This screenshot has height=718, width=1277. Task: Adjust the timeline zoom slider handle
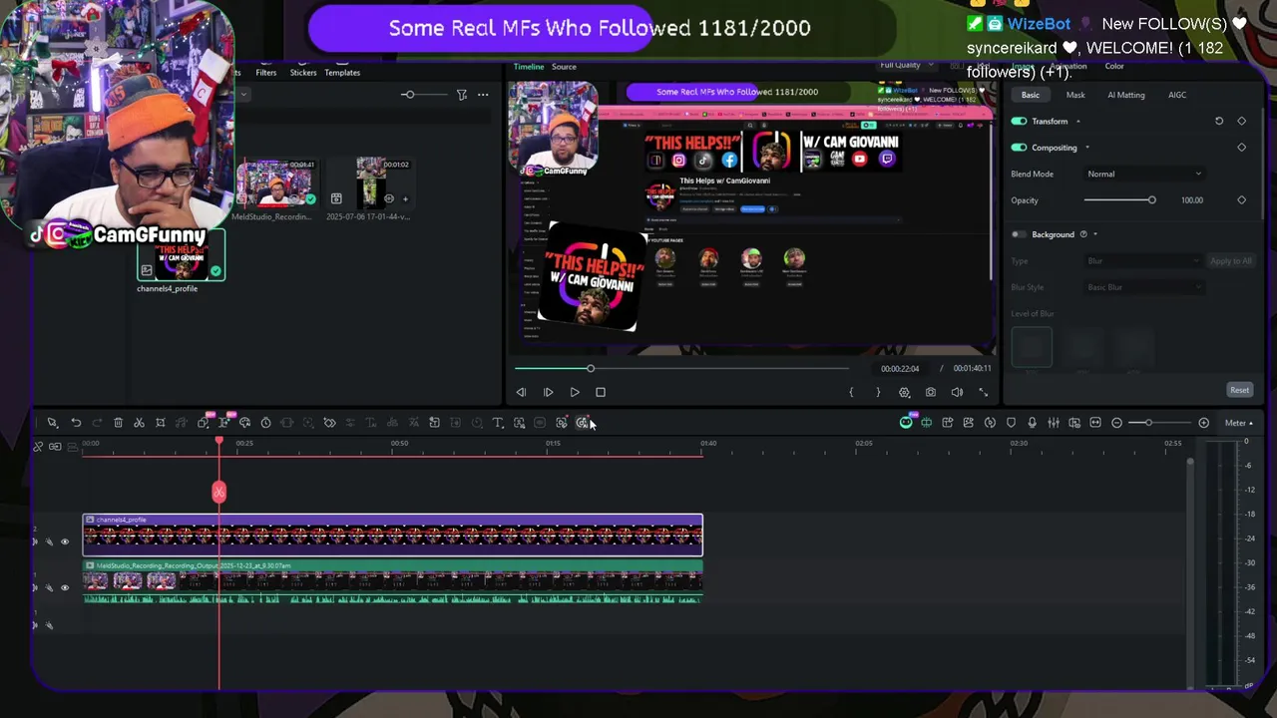[1148, 423]
